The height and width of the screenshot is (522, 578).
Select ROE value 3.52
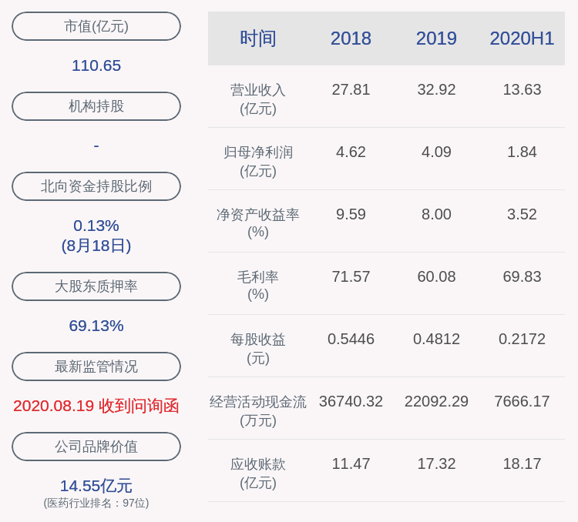(522, 214)
